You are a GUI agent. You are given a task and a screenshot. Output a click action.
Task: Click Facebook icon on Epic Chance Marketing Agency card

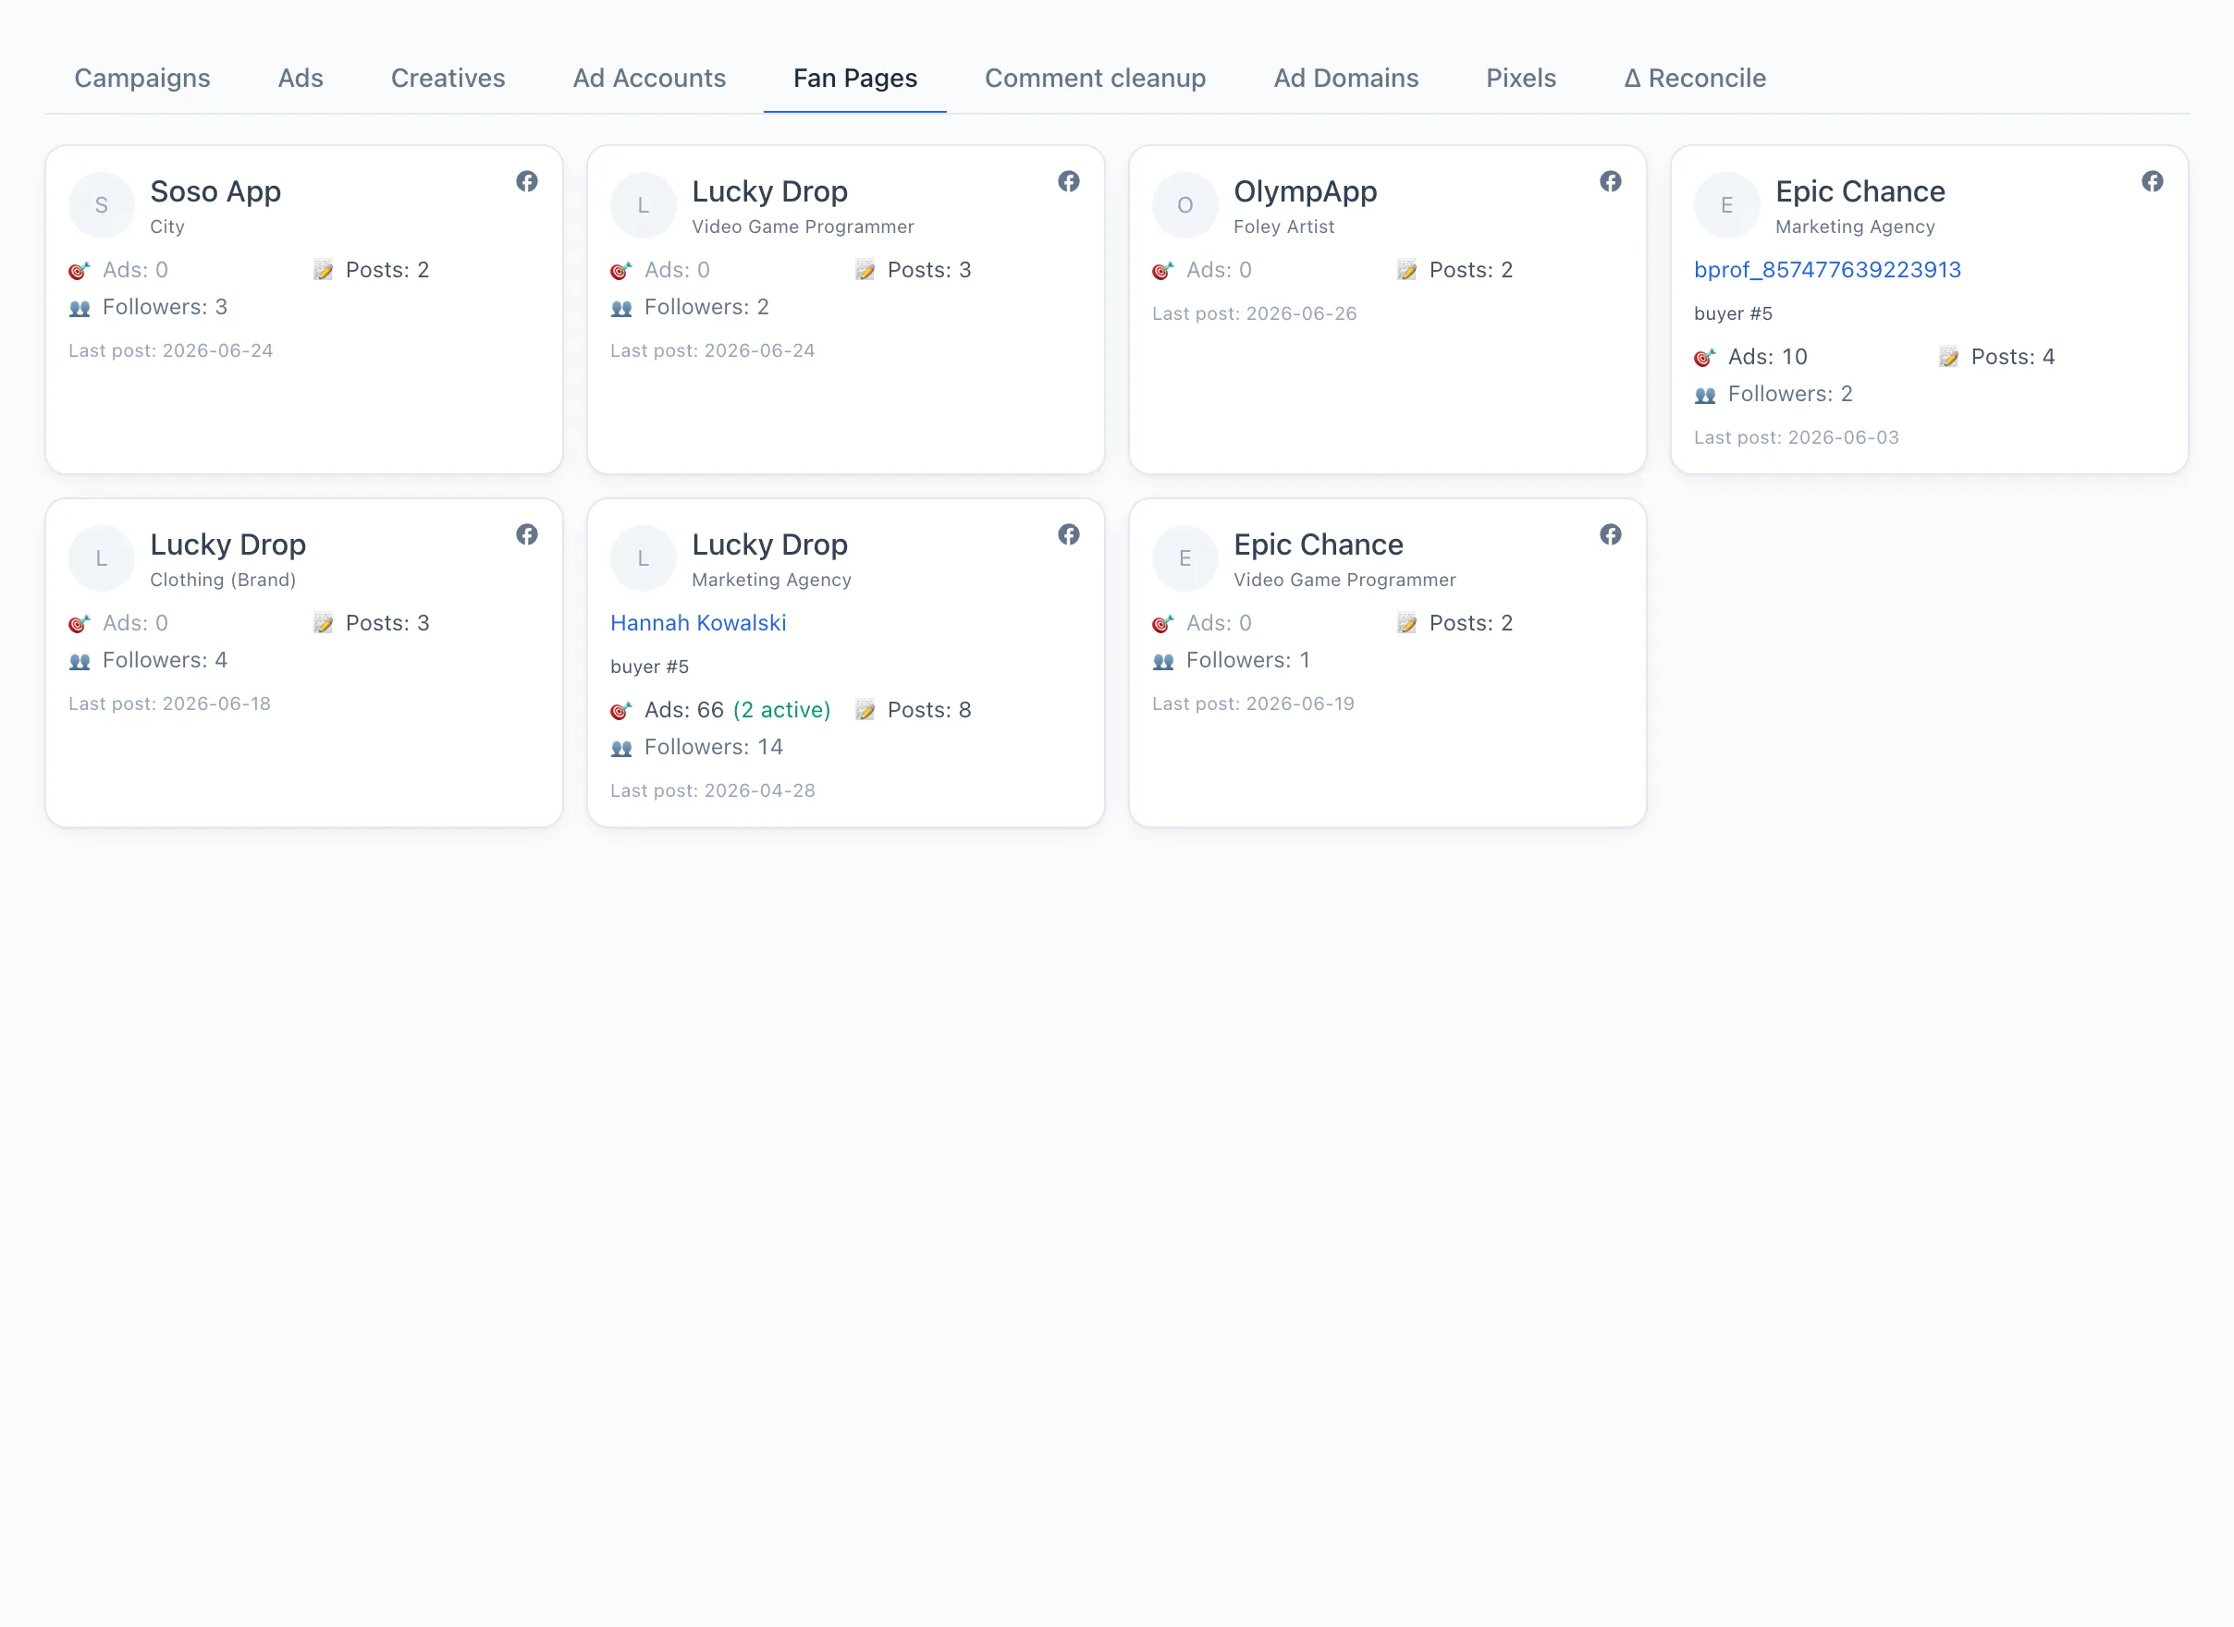coord(2153,181)
